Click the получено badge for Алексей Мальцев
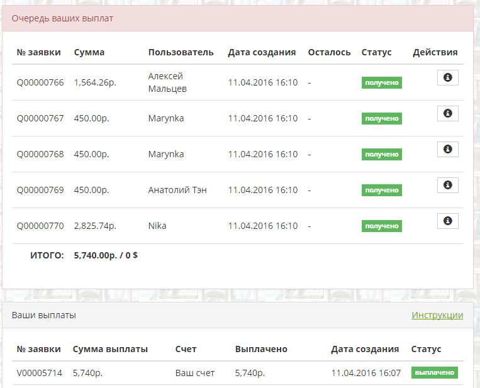 [x=381, y=82]
